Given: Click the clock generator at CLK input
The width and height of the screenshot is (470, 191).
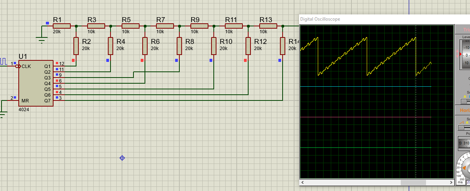Looking at the screenshot, I should click(x=4, y=61).
